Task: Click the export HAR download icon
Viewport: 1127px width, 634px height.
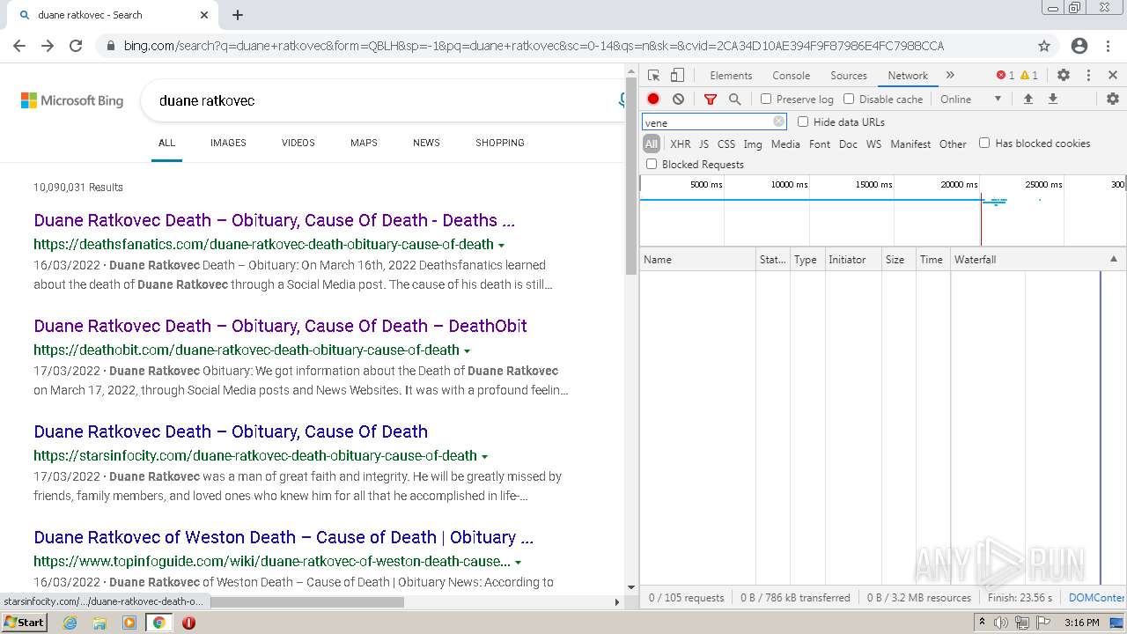Action: tap(1052, 99)
